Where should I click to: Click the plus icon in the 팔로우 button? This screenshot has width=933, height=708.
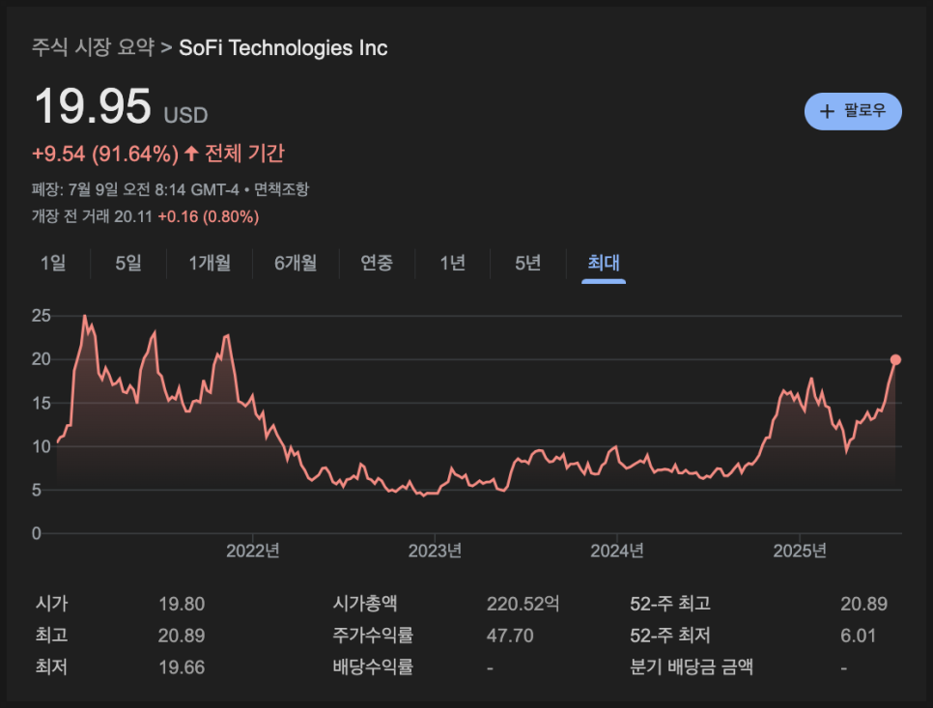(827, 111)
